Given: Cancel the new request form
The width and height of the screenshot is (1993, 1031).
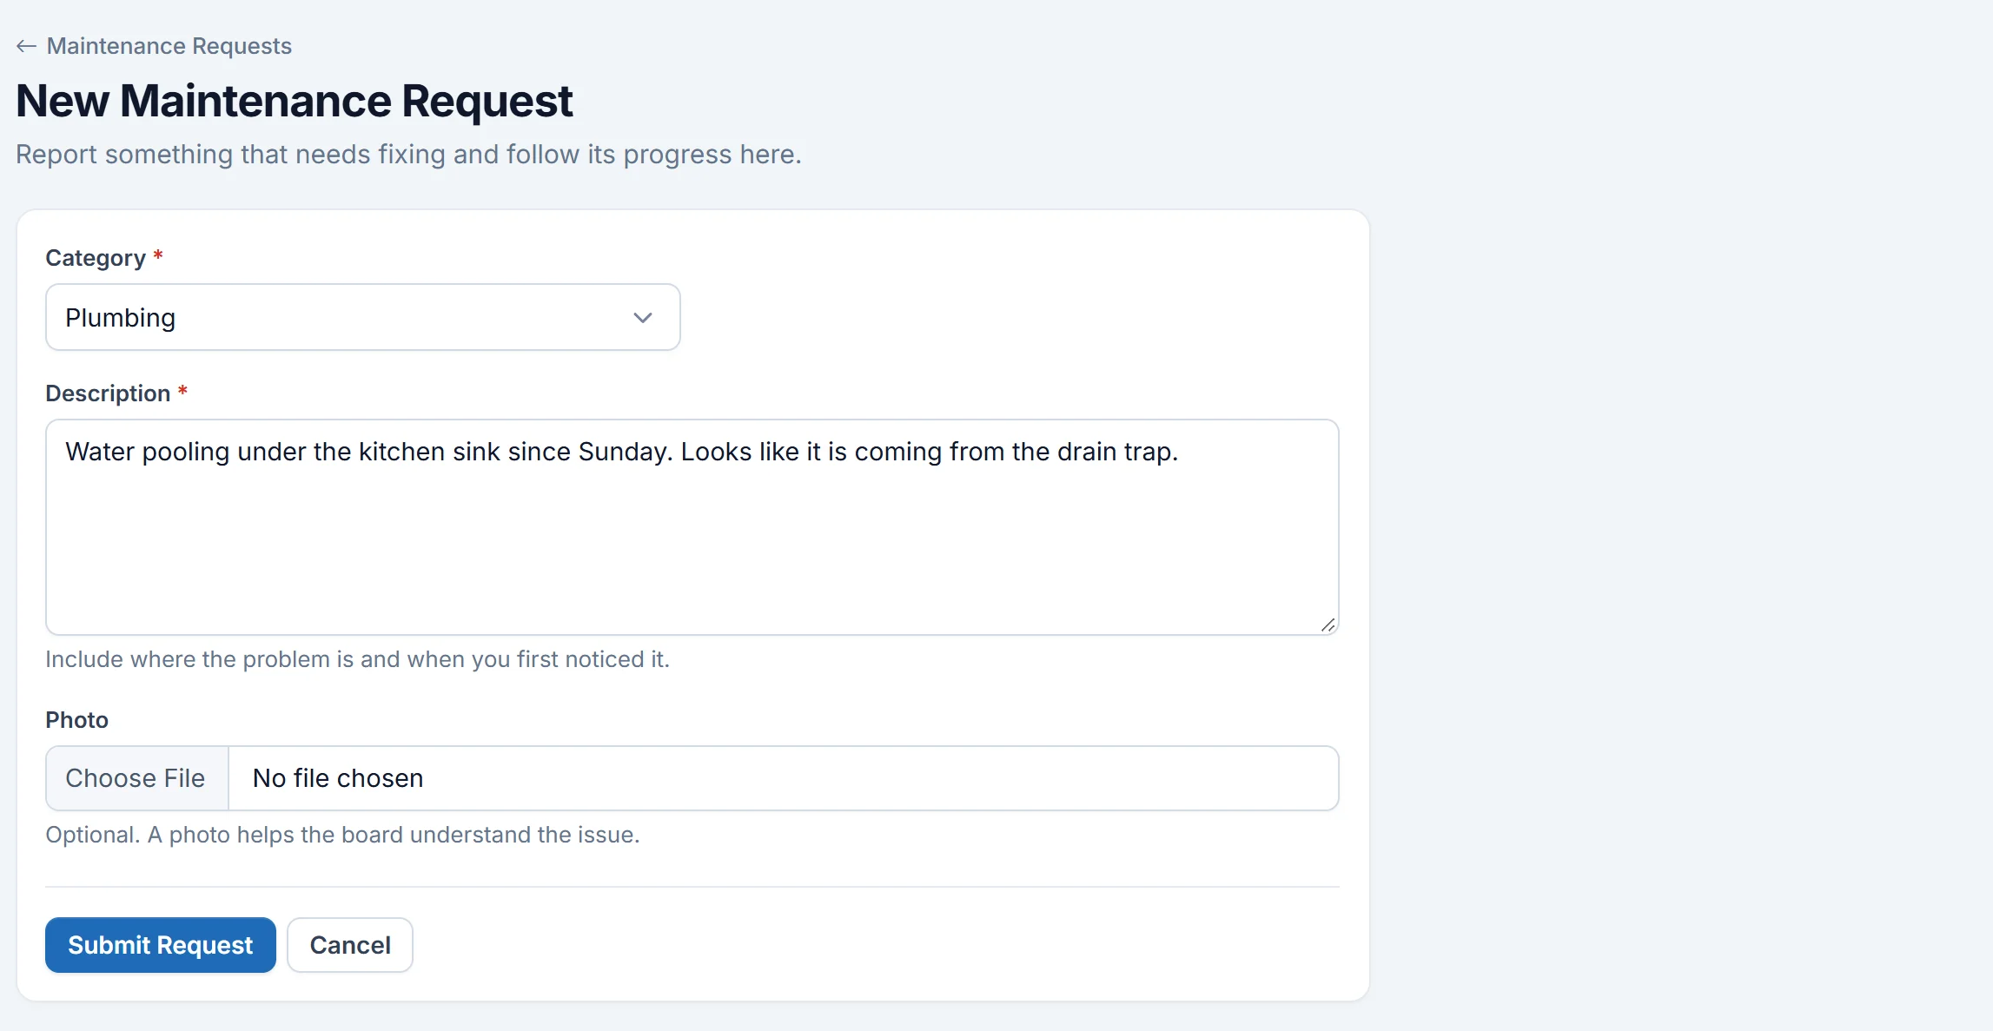Looking at the screenshot, I should tap(350, 945).
